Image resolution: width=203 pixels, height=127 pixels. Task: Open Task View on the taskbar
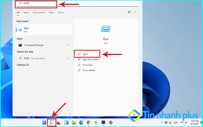[59, 122]
